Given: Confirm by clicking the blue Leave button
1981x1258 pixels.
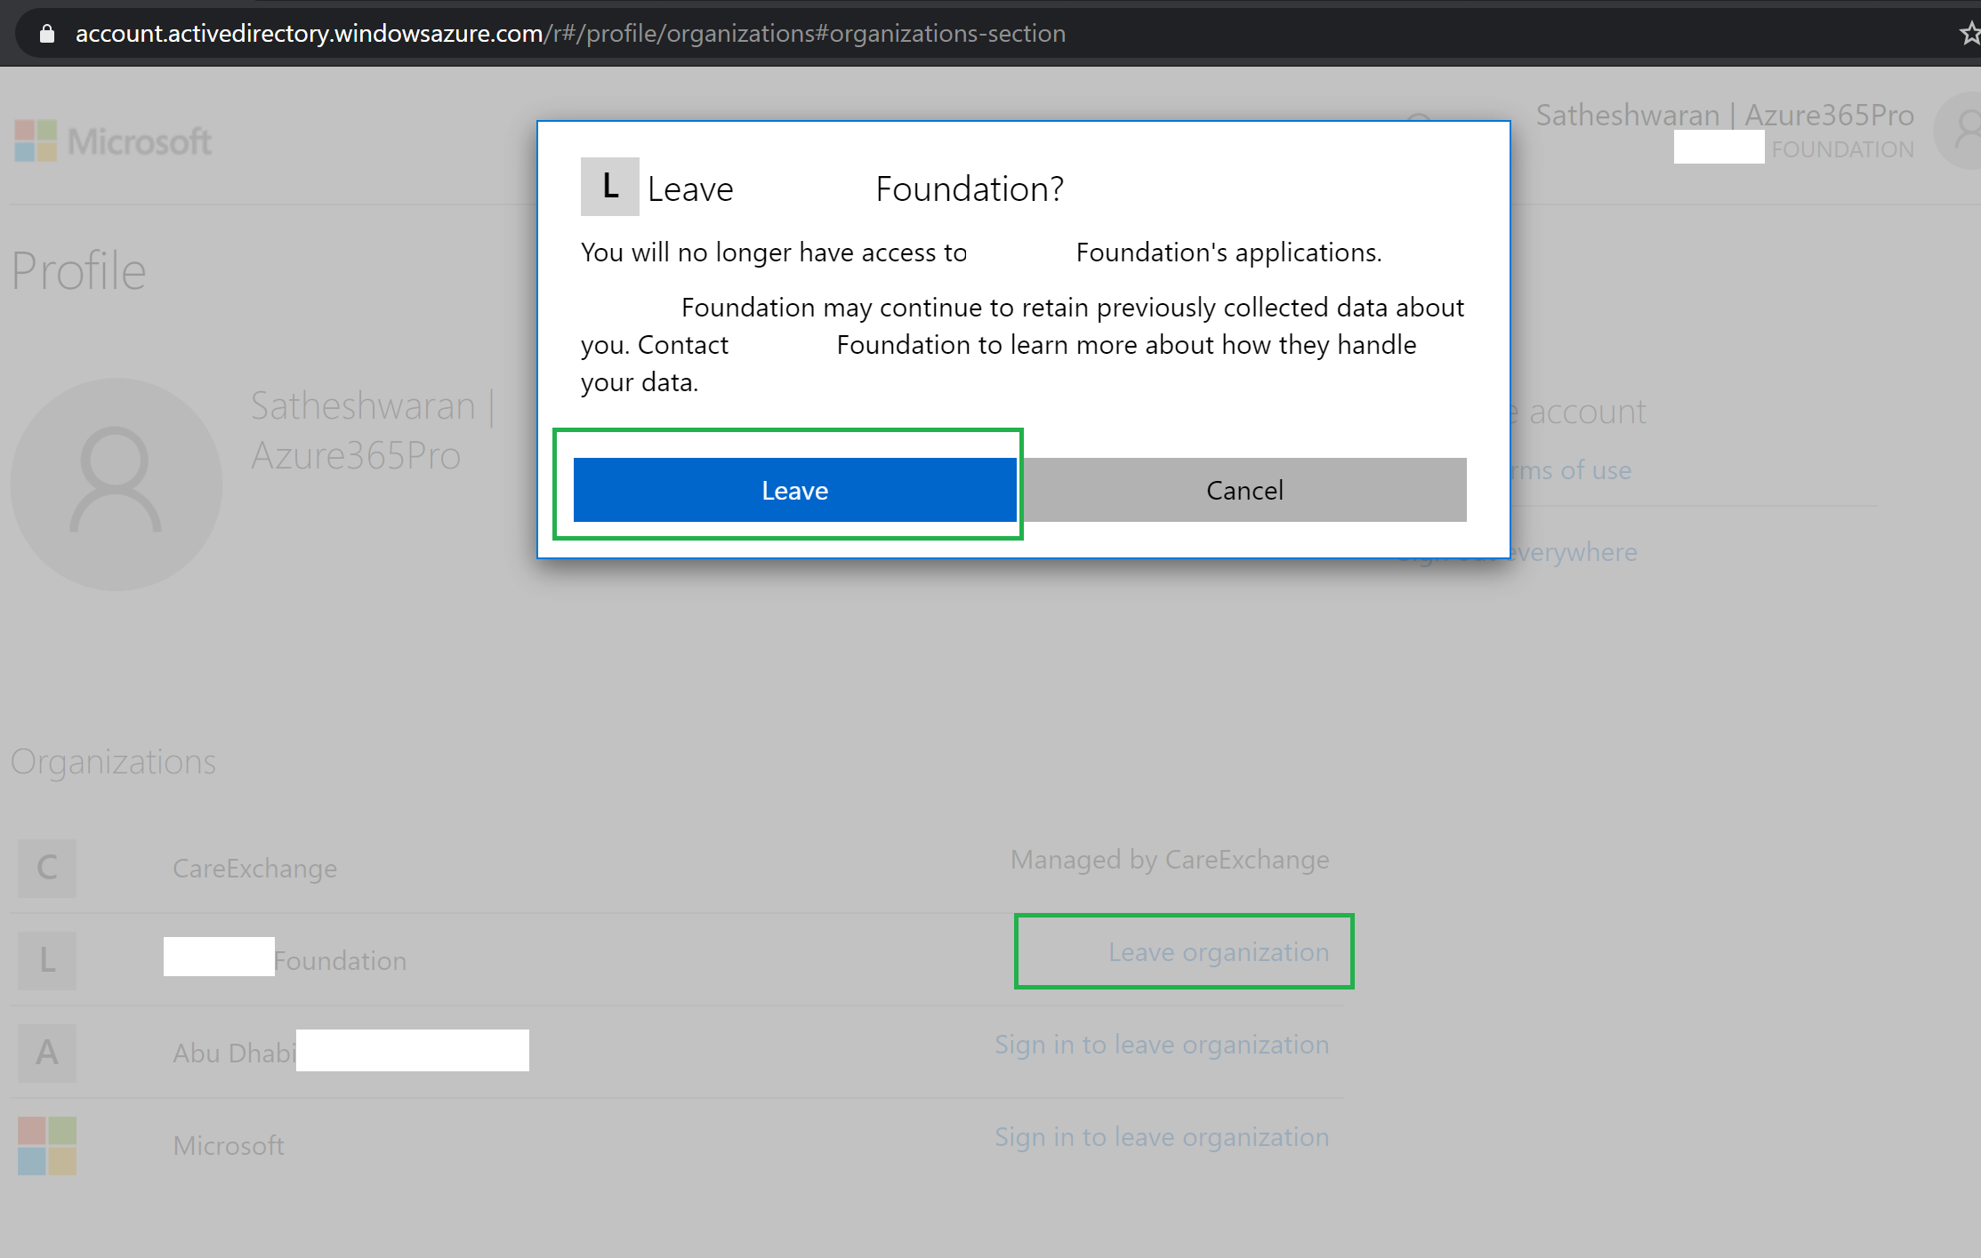Looking at the screenshot, I should (794, 490).
